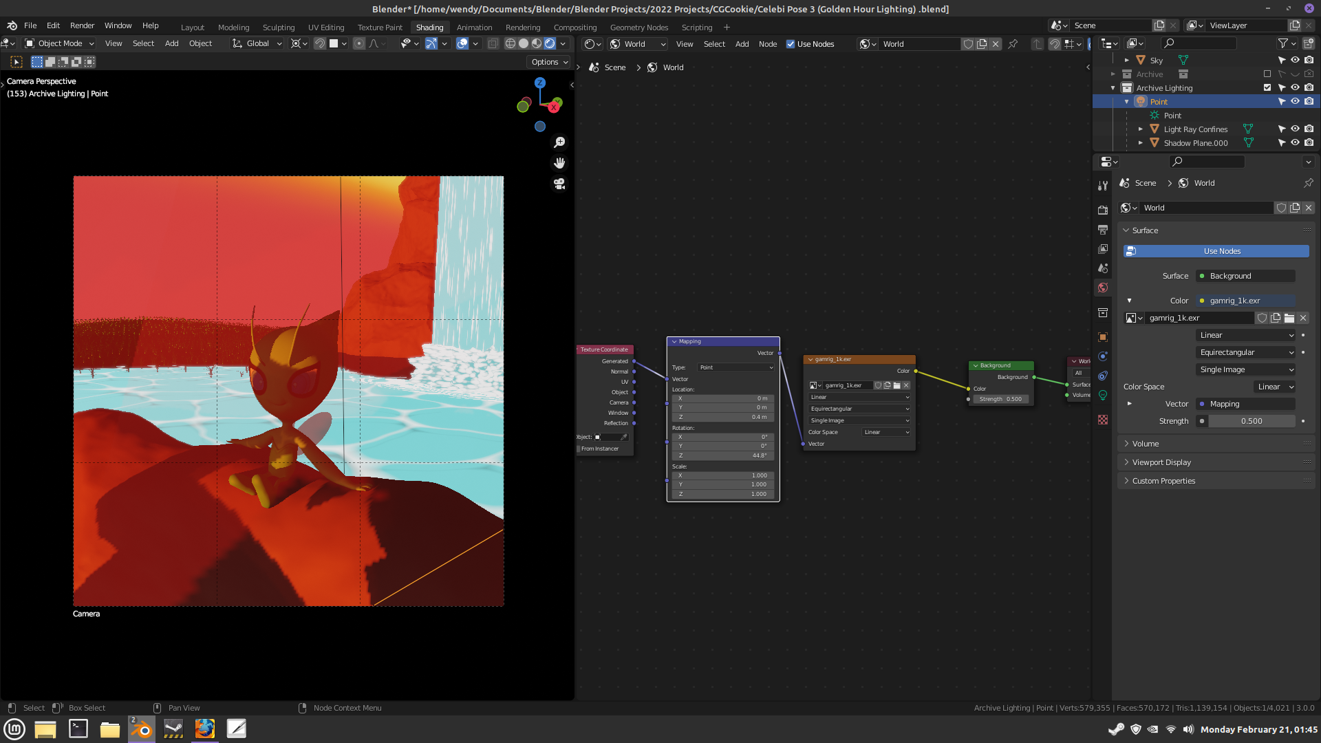1321x743 pixels.
Task: Open the Render menu
Action: click(x=82, y=25)
